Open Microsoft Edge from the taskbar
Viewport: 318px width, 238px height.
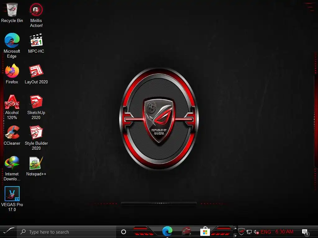click(167, 231)
